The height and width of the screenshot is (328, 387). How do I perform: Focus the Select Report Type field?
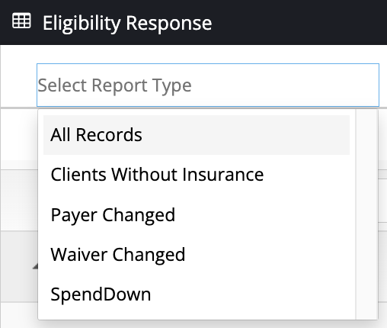[x=208, y=85]
